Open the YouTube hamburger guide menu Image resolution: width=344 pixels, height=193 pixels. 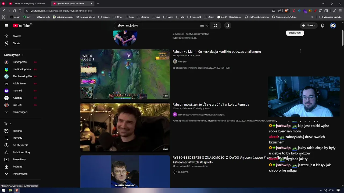(6, 25)
